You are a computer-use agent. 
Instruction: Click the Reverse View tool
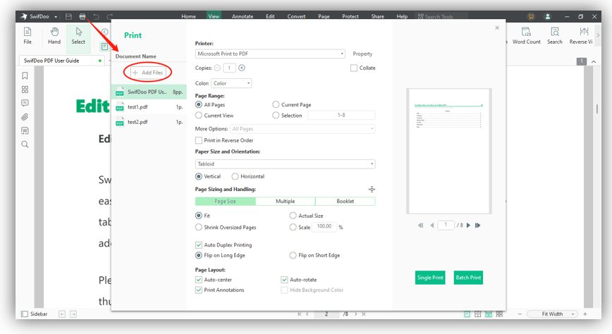point(581,36)
